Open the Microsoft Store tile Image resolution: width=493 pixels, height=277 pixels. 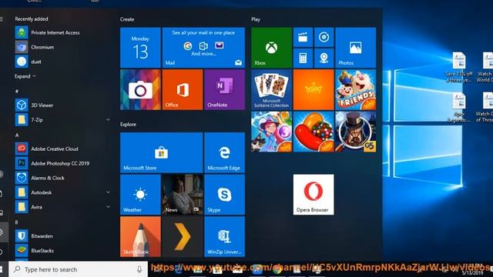161,152
